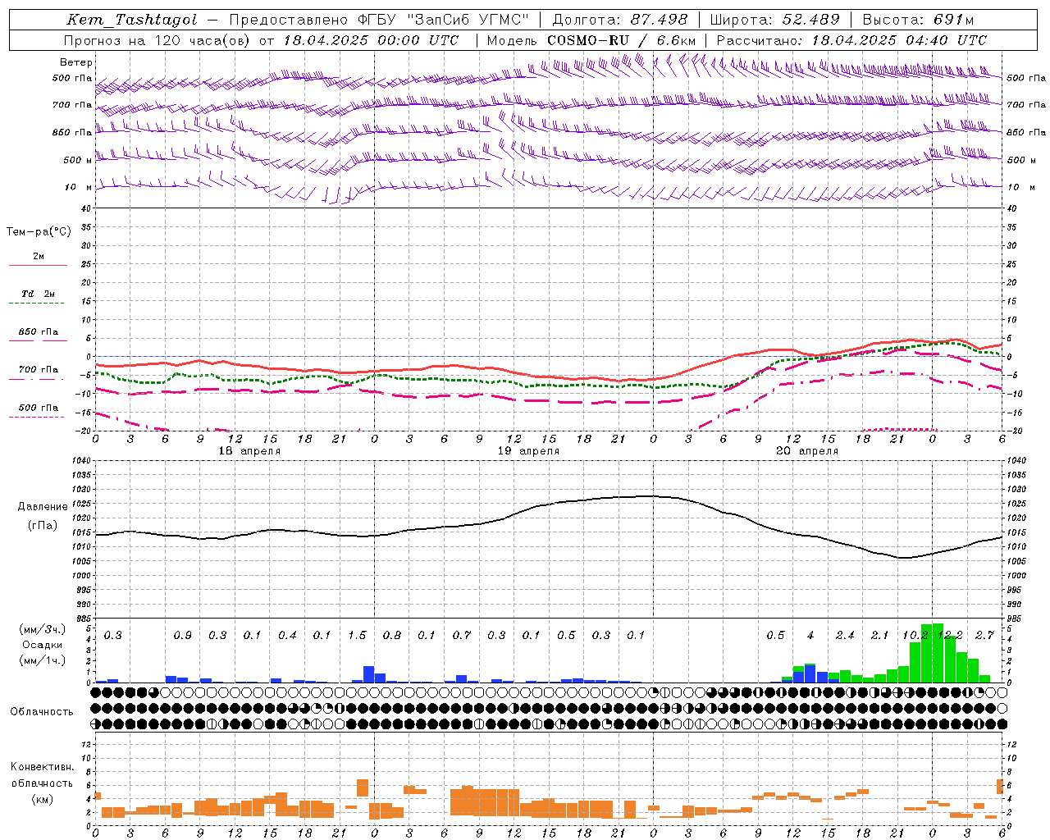Viewport: 1050px width, 840px height.
Task: Click the 2.7 precipitation value
Action: click(x=984, y=636)
